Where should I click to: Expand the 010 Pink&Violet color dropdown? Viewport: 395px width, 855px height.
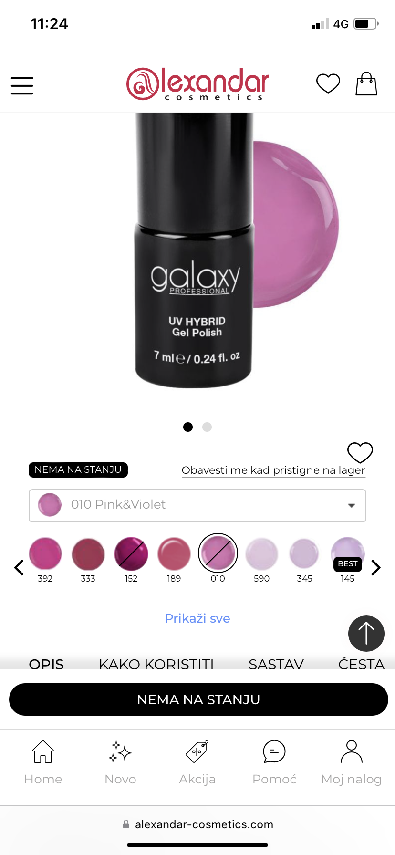pos(197,506)
